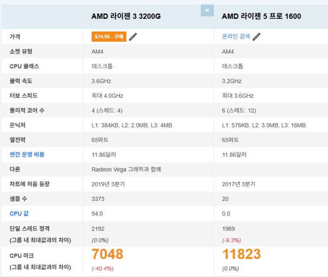328x277 pixels.
Task: Click the 소켓 유형 row label
Action: point(21,52)
